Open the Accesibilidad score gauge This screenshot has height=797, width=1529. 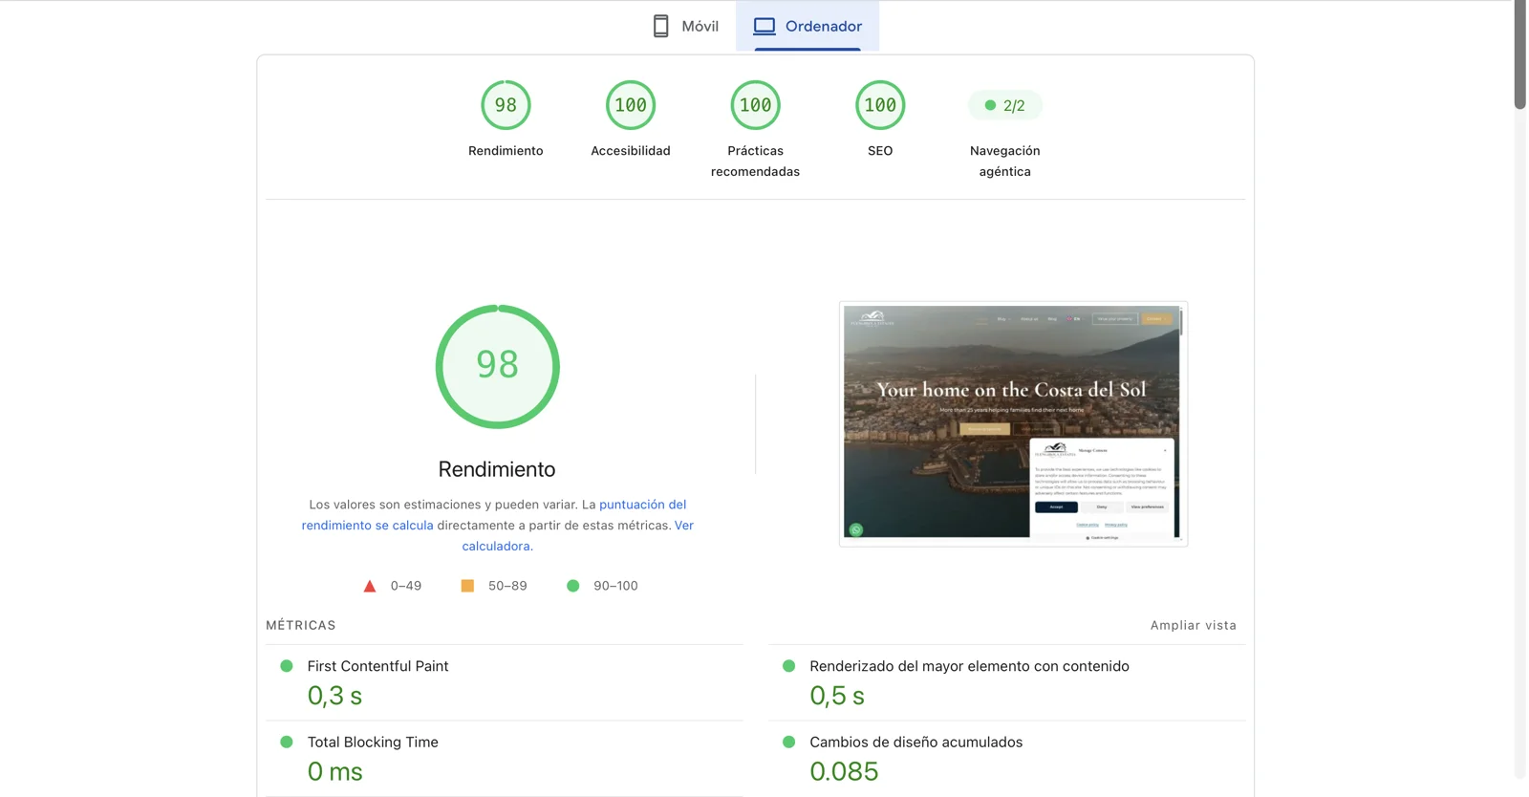631,105
